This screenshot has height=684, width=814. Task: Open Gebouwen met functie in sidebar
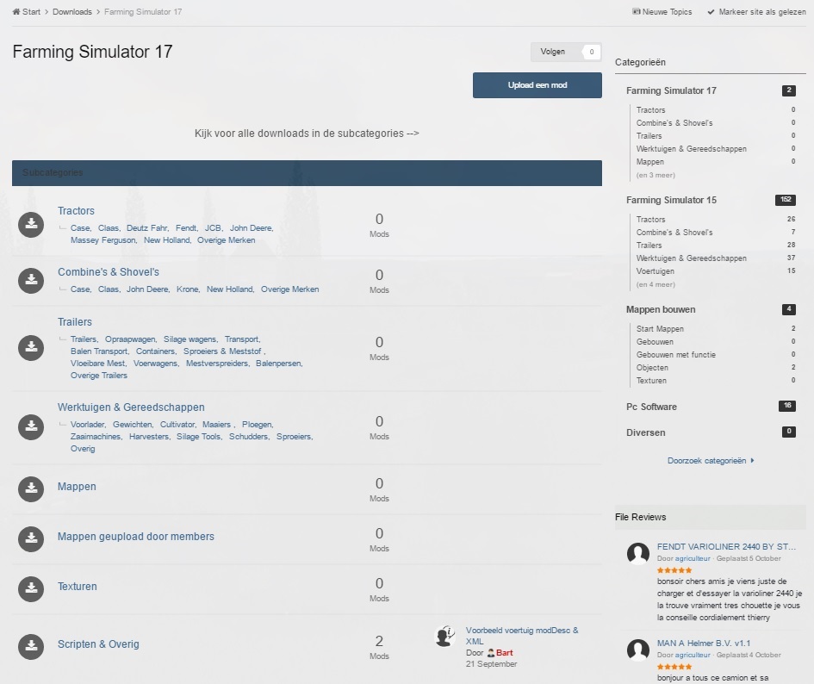(676, 355)
